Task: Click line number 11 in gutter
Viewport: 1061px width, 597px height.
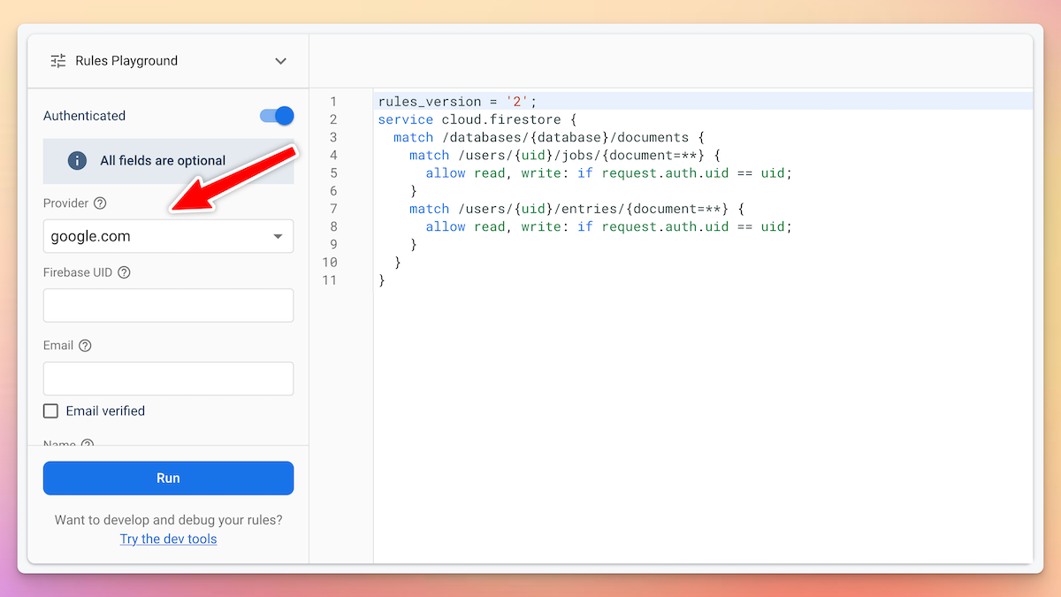Action: coord(330,280)
